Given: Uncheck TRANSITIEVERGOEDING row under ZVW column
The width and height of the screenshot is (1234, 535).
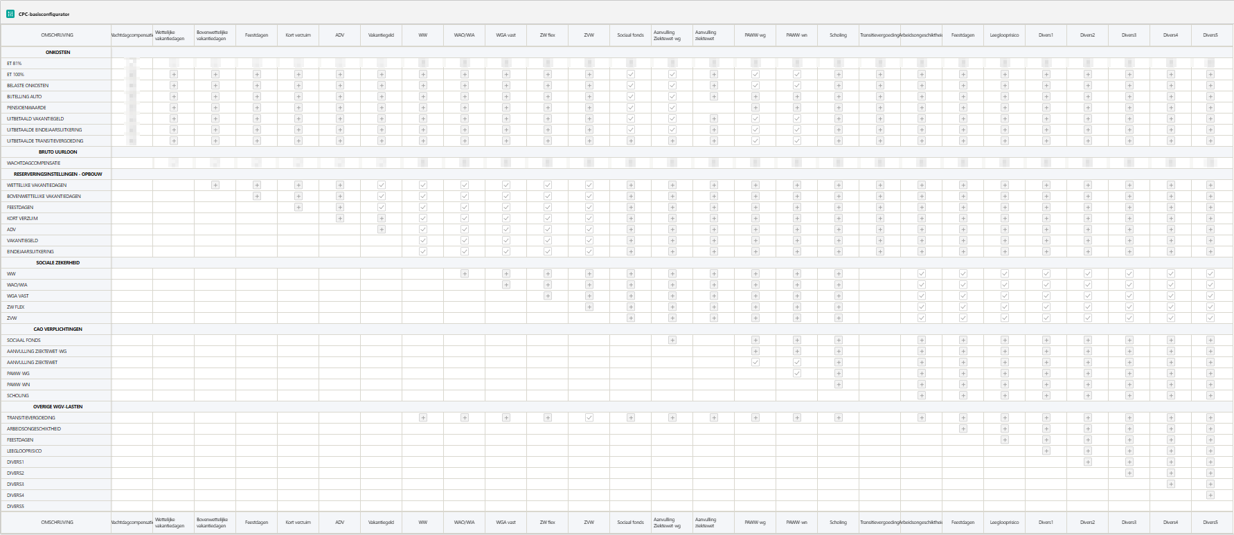Looking at the screenshot, I should click(589, 418).
